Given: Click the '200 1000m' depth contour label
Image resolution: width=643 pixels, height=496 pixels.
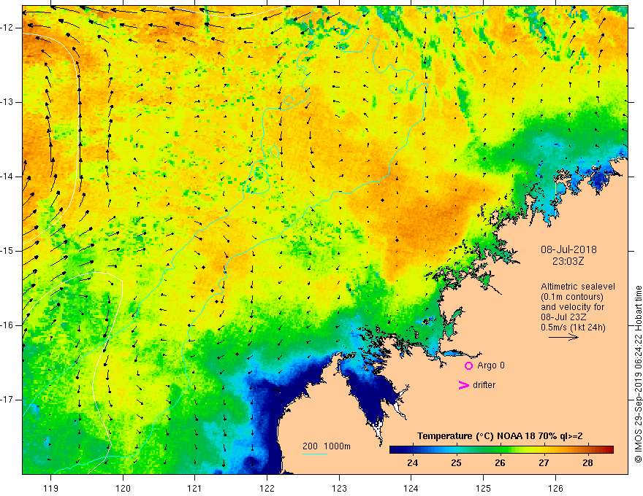Looking at the screenshot, I should [327, 446].
